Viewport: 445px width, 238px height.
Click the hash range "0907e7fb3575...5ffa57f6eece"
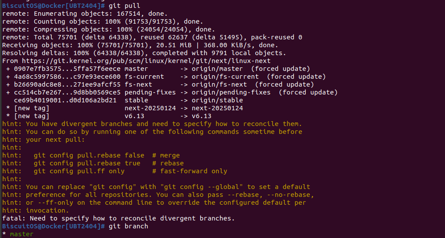(x=67, y=69)
